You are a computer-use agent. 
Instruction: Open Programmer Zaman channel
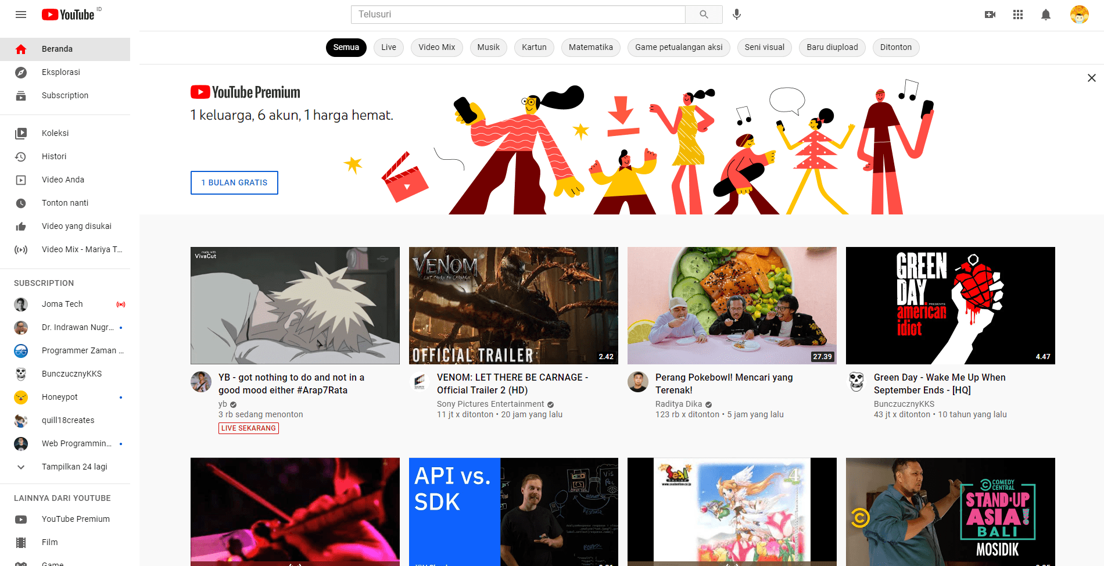coord(65,350)
